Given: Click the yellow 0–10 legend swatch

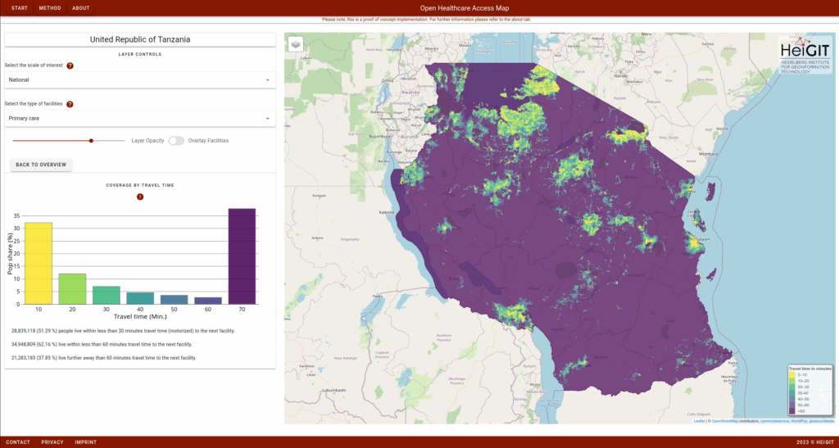Looking at the screenshot, I should coord(791,376).
